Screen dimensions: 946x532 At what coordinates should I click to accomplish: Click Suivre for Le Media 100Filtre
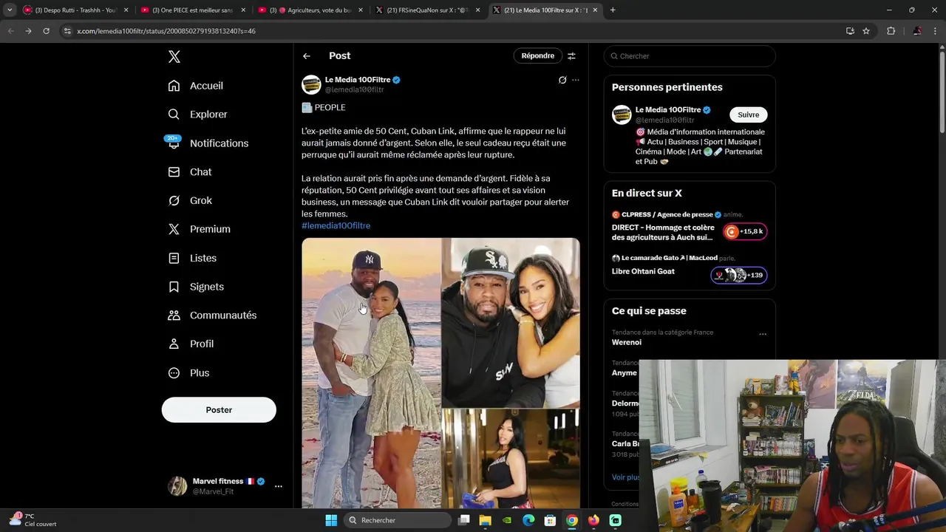coord(749,115)
